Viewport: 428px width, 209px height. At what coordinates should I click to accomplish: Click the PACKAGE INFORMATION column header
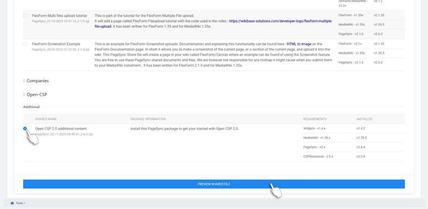pos(148,119)
